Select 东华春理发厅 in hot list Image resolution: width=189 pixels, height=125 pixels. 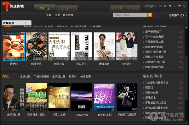point(153,32)
